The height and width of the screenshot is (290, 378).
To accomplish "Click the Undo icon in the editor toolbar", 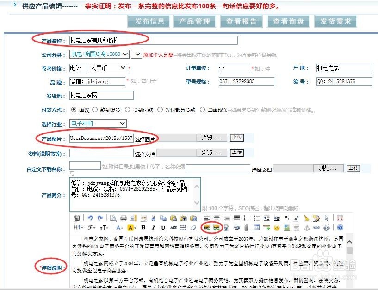I will click(90, 217).
